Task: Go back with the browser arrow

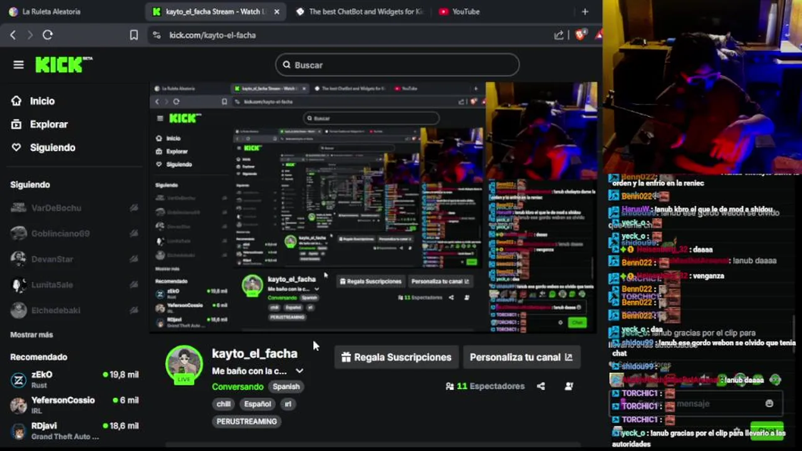Action: pos(13,35)
